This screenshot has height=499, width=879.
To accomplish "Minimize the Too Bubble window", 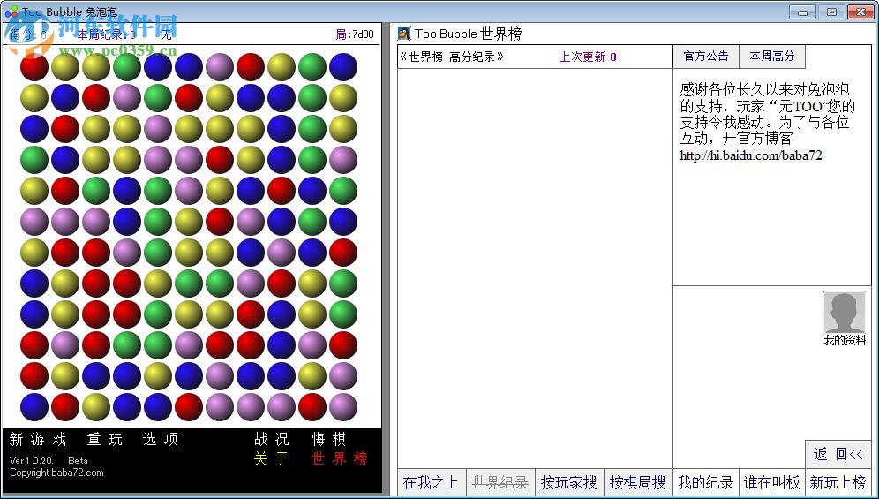I will click(x=802, y=11).
